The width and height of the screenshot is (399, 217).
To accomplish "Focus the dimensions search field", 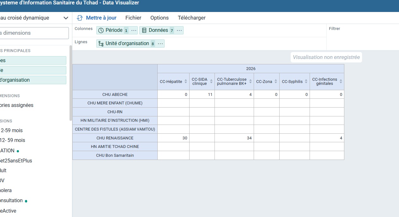I will (34, 33).
